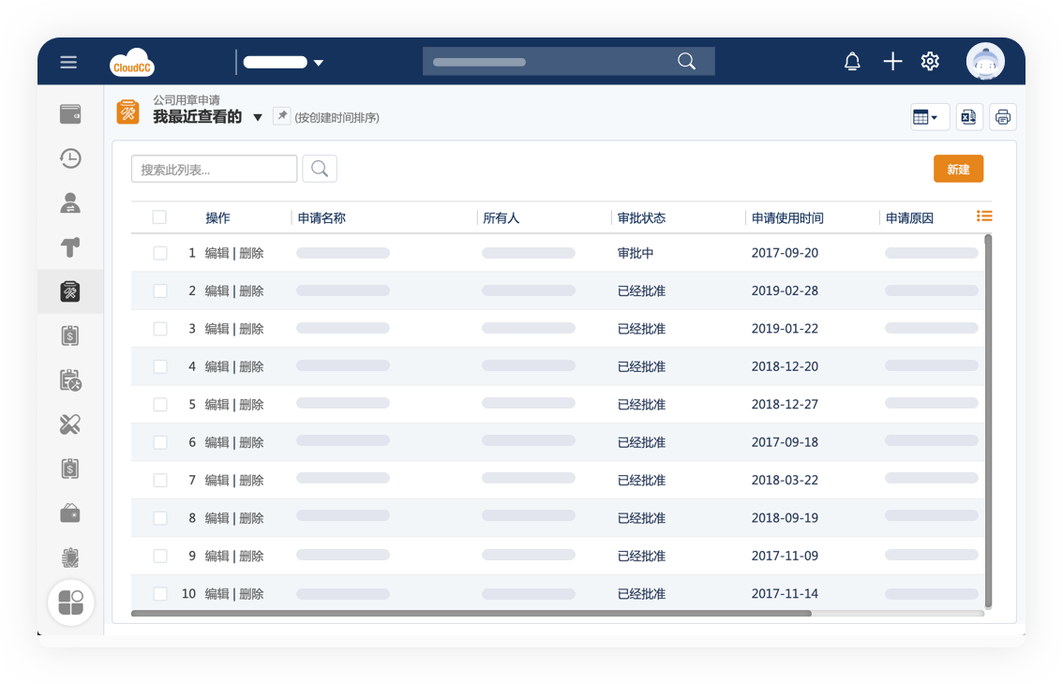This screenshot has width=1063, height=684.
Task: Export list with the Excel icon
Action: 968,117
